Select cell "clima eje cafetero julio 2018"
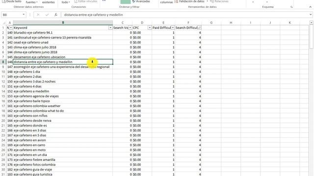Viewport: 314px width, 176px height. (63, 47)
